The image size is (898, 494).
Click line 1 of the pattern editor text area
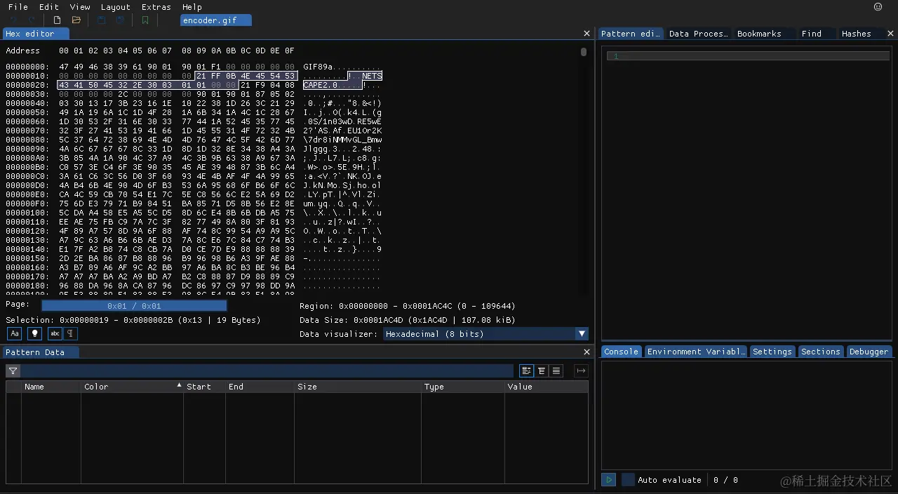coord(748,56)
